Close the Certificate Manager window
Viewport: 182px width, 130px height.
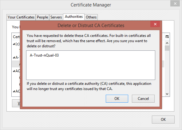coord(175,4)
